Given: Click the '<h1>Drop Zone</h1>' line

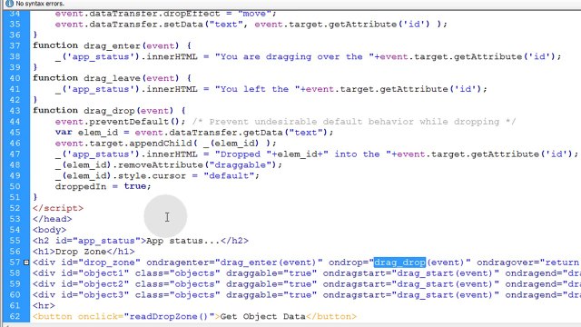Looking at the screenshot, I should [84, 252].
